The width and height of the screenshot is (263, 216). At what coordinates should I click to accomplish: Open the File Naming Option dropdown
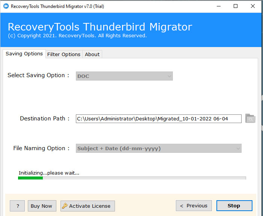click(x=159, y=148)
